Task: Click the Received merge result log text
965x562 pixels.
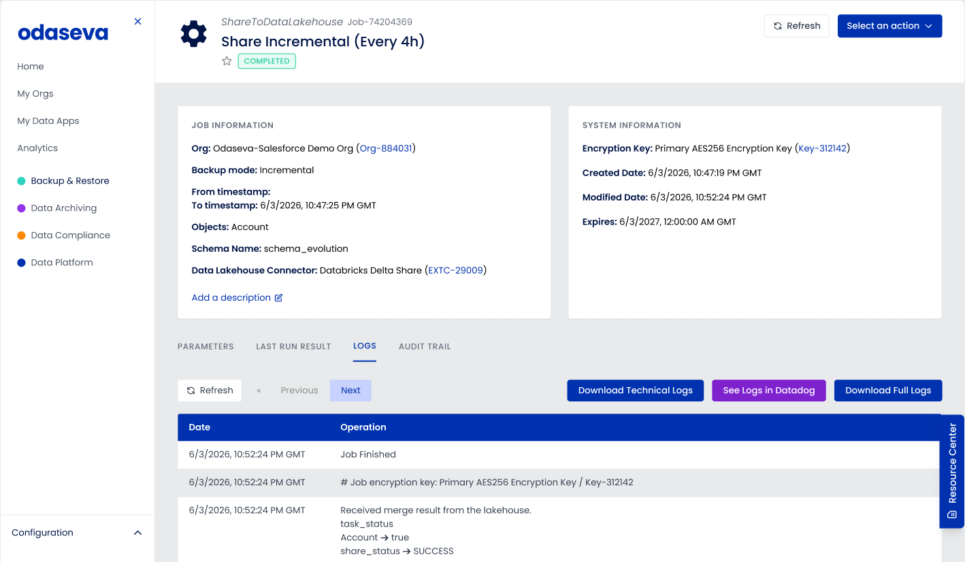Action: click(x=436, y=510)
